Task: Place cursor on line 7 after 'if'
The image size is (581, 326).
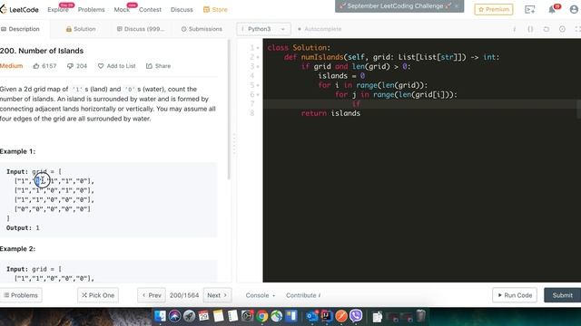Action: (x=361, y=104)
